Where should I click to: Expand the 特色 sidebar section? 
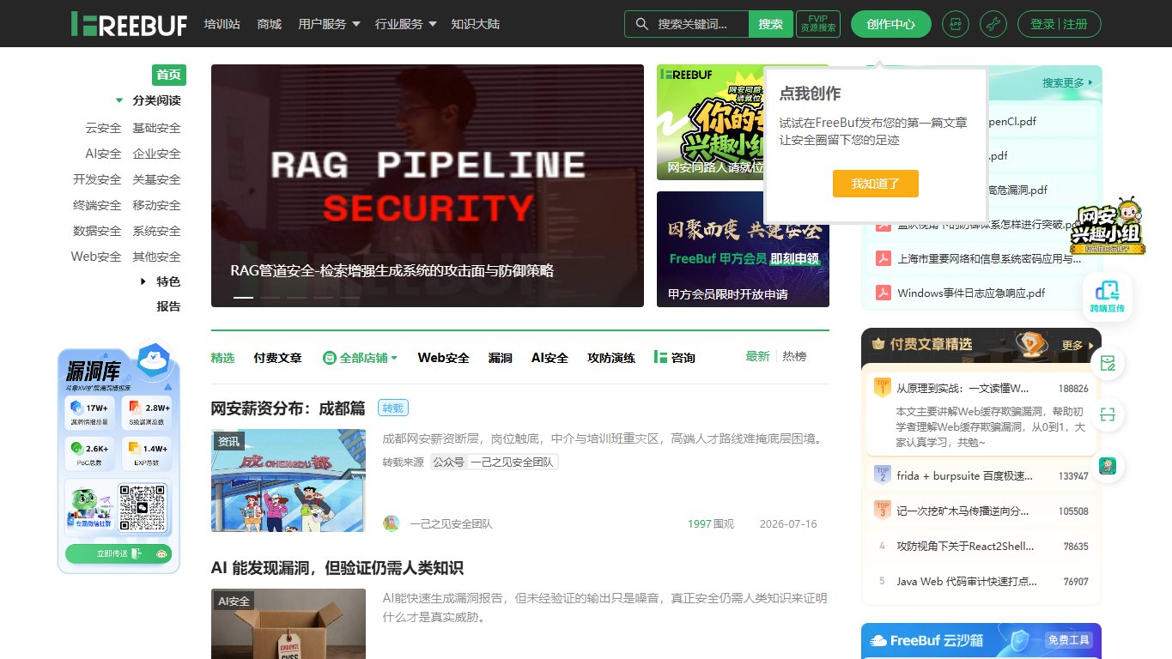tap(143, 281)
